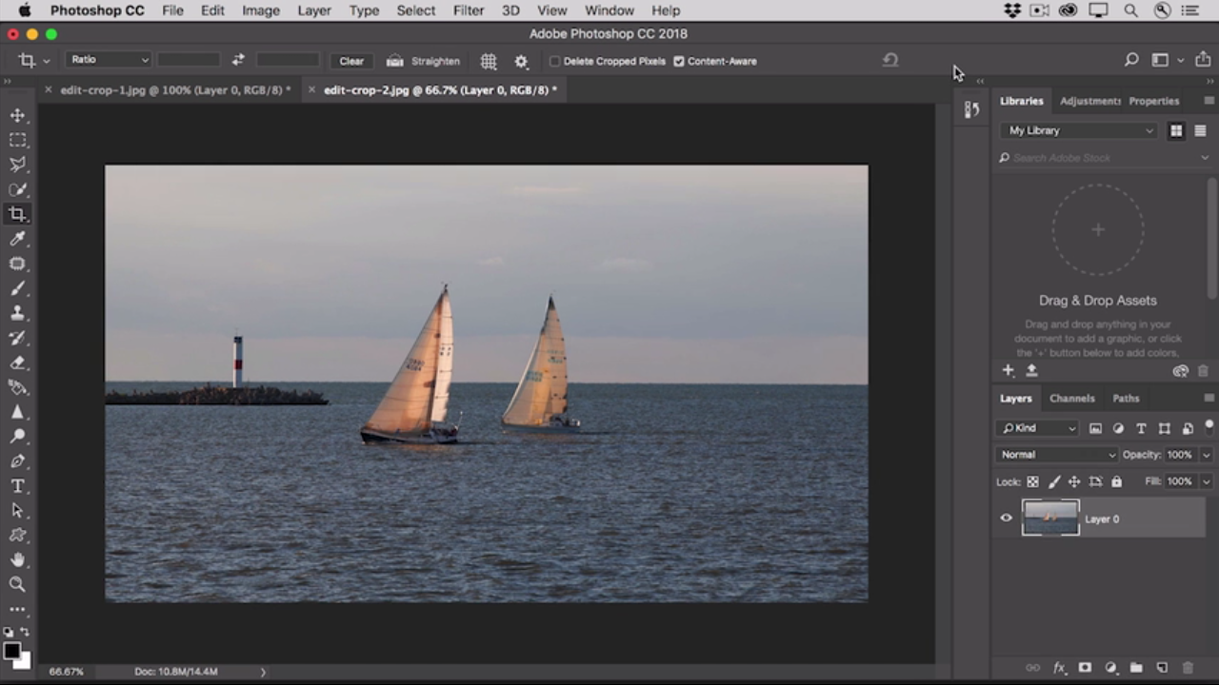Click the foreground color swatch
This screenshot has height=685, width=1219.
[11, 652]
